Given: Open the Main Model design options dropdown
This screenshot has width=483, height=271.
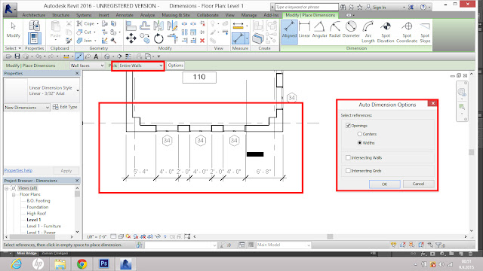Looking at the screenshot, I should [283, 245].
